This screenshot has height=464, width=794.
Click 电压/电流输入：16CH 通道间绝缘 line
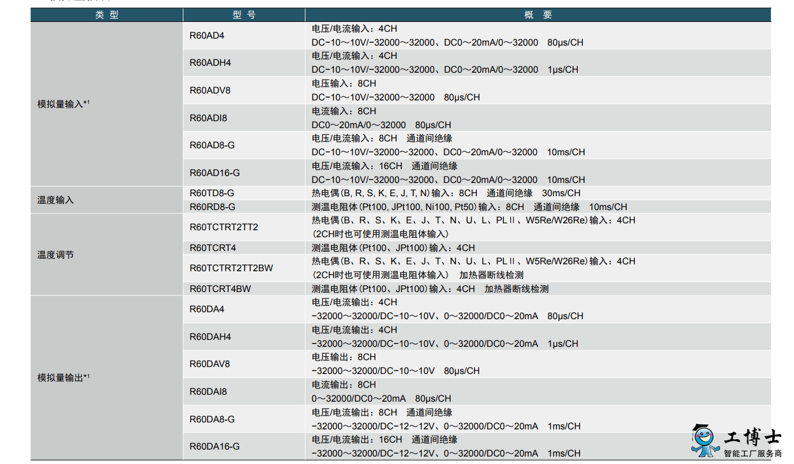pyautogui.click(x=385, y=166)
